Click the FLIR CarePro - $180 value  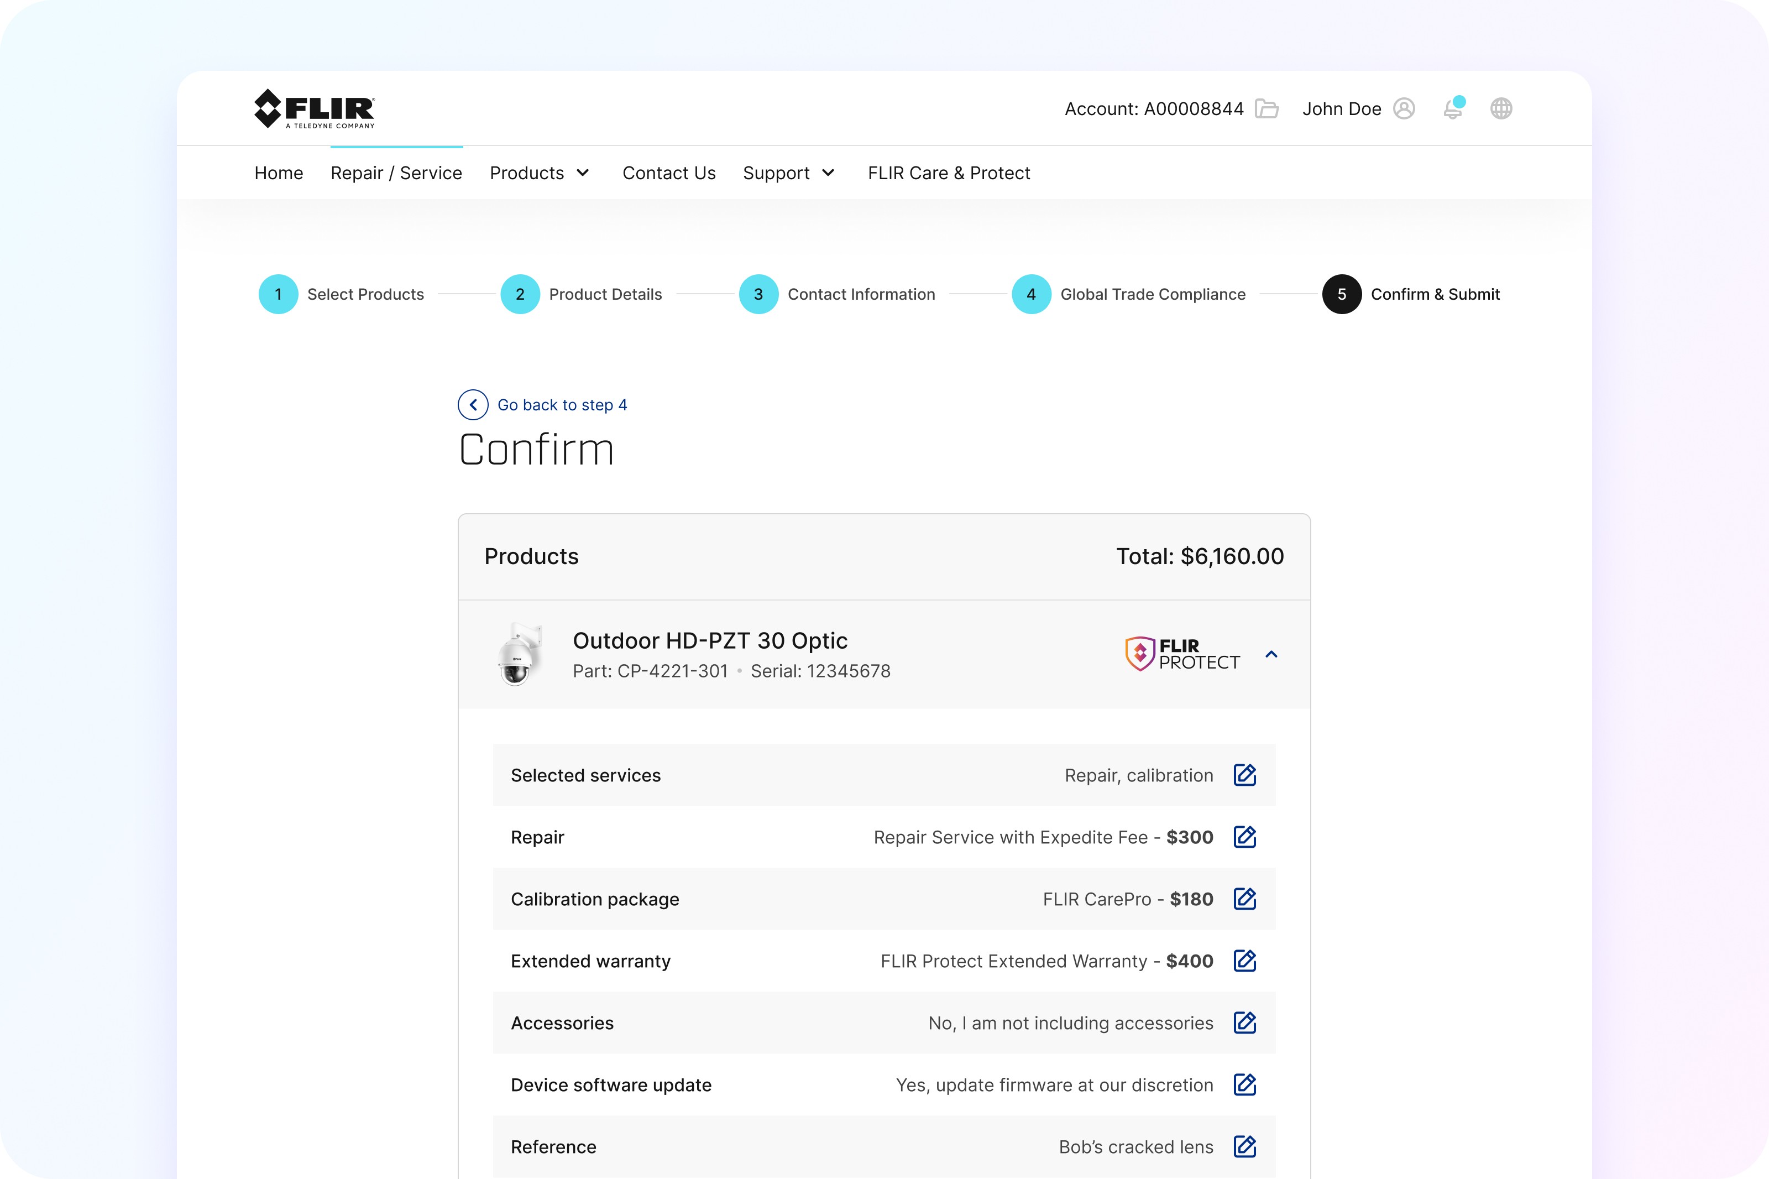1128,899
